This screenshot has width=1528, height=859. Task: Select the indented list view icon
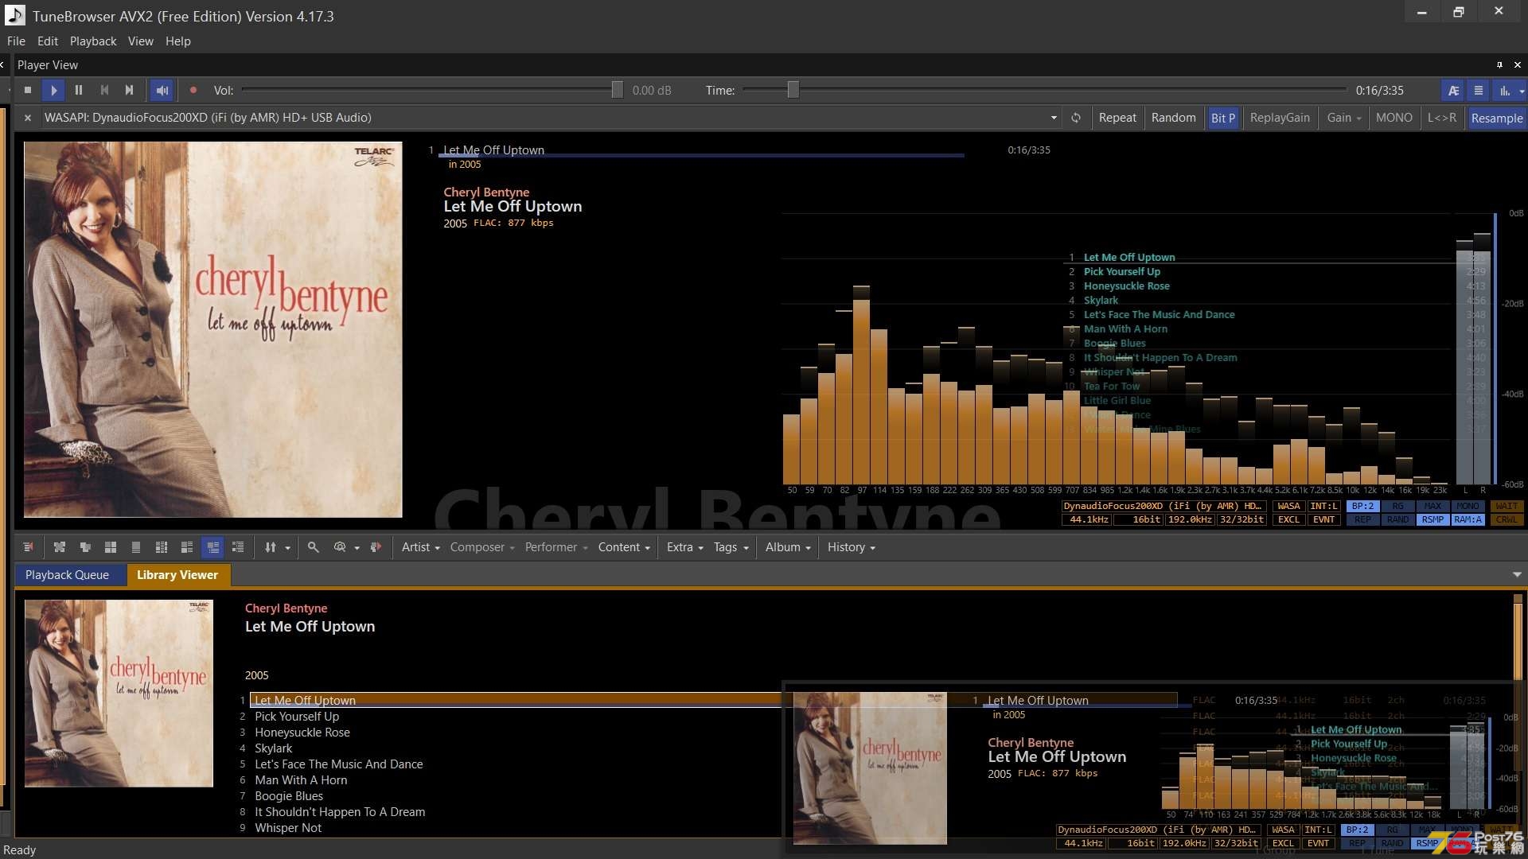[238, 547]
